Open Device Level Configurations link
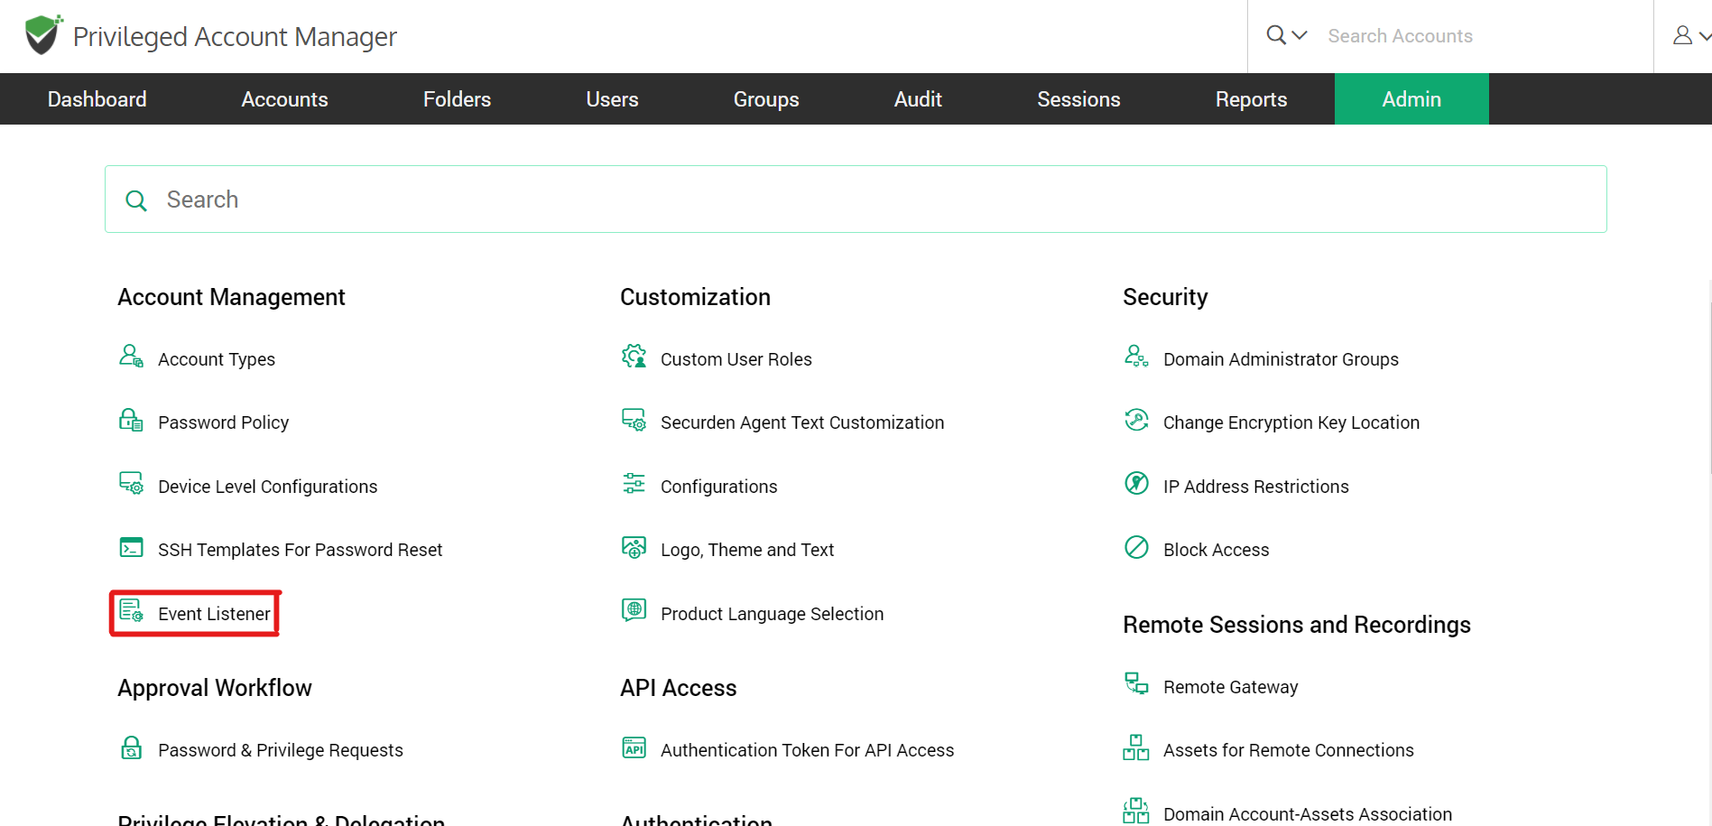The width and height of the screenshot is (1712, 826). tap(267, 487)
